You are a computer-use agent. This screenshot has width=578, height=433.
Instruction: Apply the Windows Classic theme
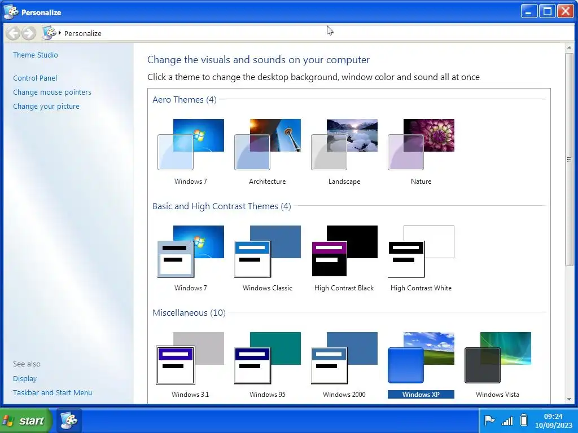pyautogui.click(x=267, y=251)
